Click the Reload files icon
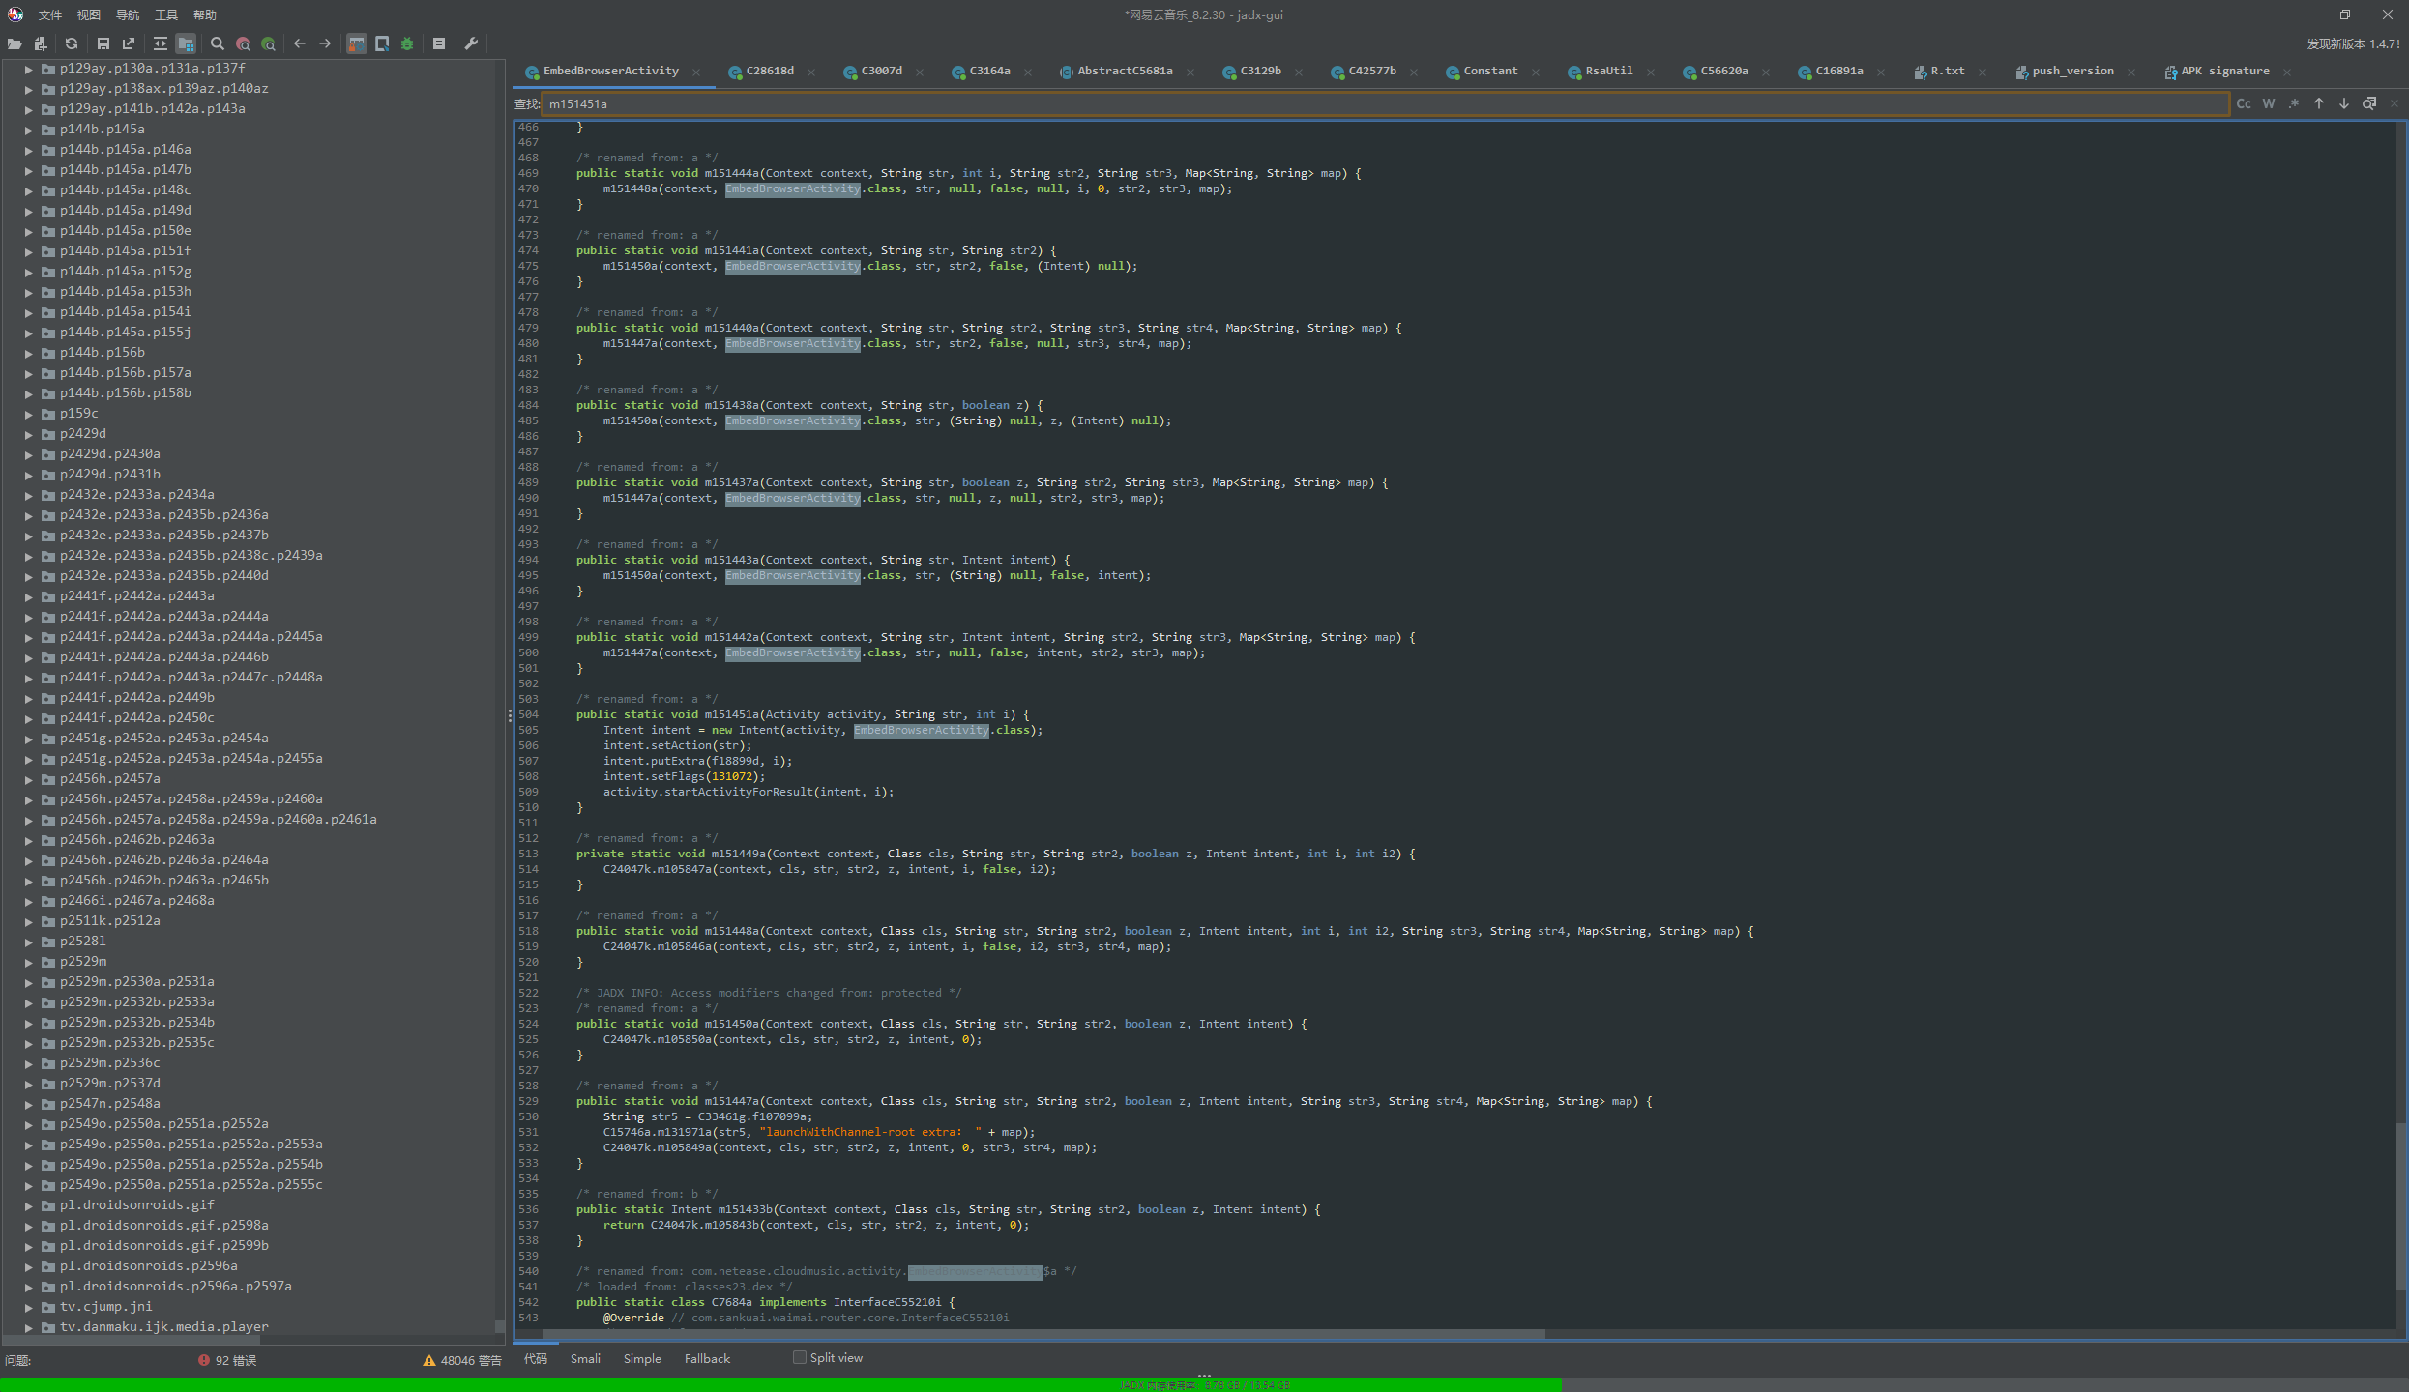The height and width of the screenshot is (1392, 2409). tap(72, 43)
